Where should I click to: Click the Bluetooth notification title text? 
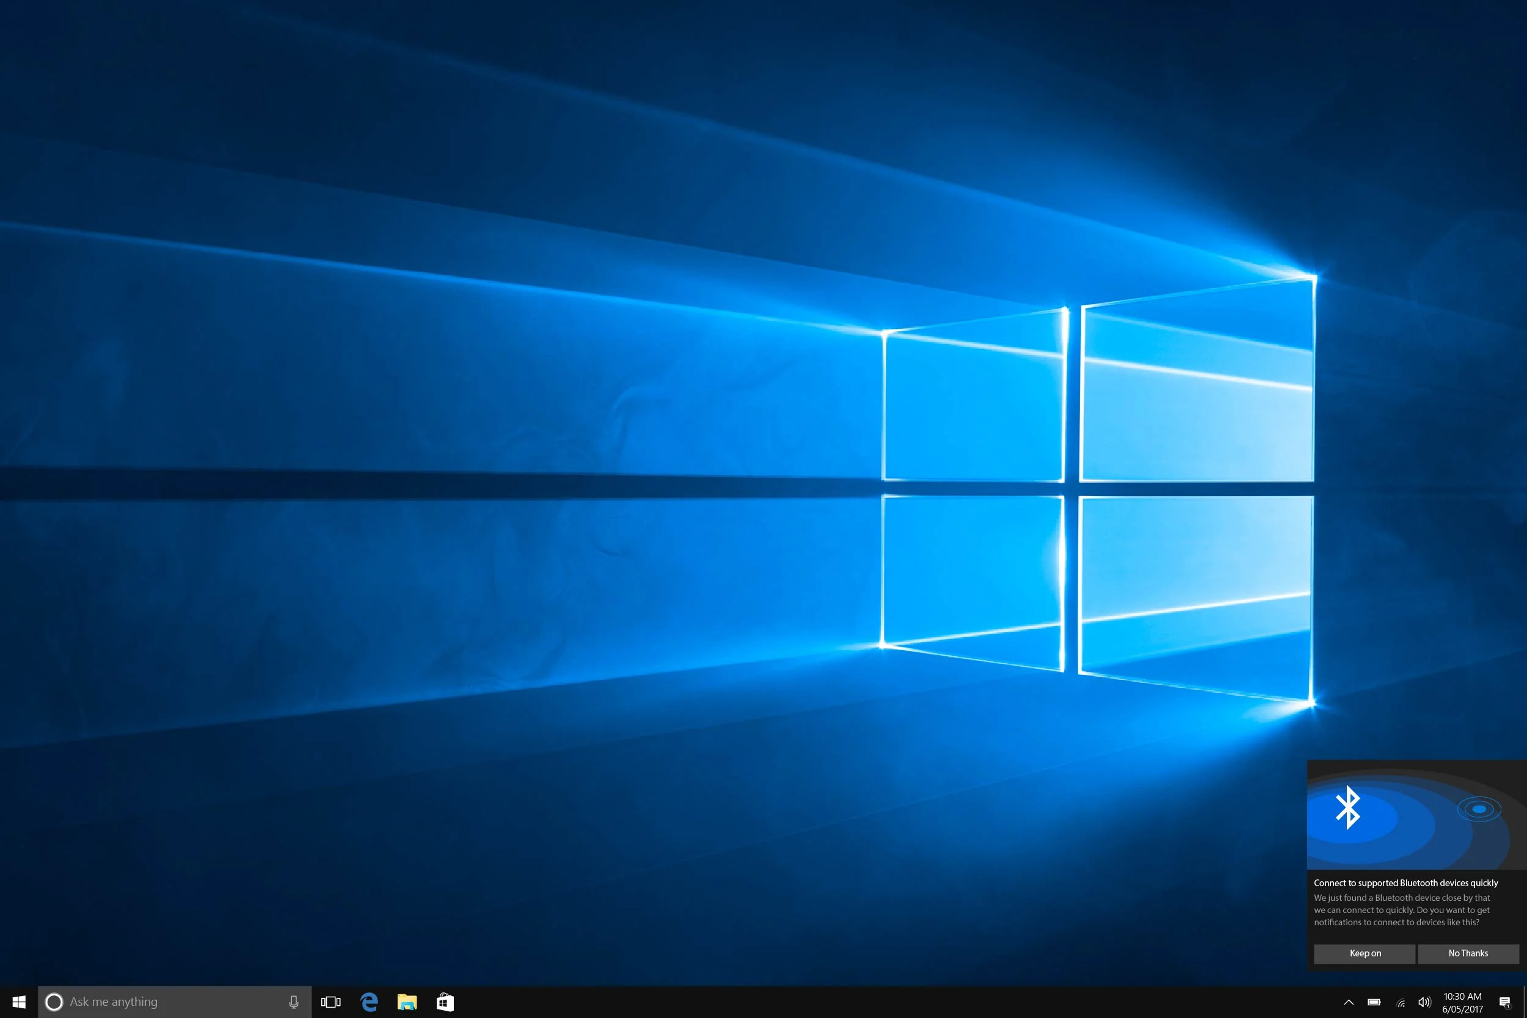tap(1405, 883)
